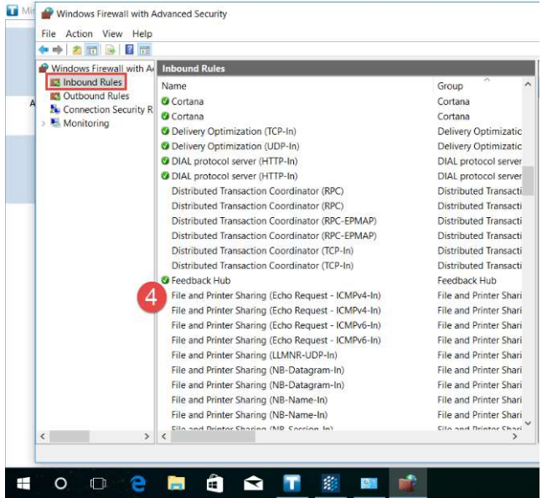This screenshot has width=542, height=498.
Task: Click green check icon of Delivery Optimization (UDP-In)
Action: click(165, 146)
